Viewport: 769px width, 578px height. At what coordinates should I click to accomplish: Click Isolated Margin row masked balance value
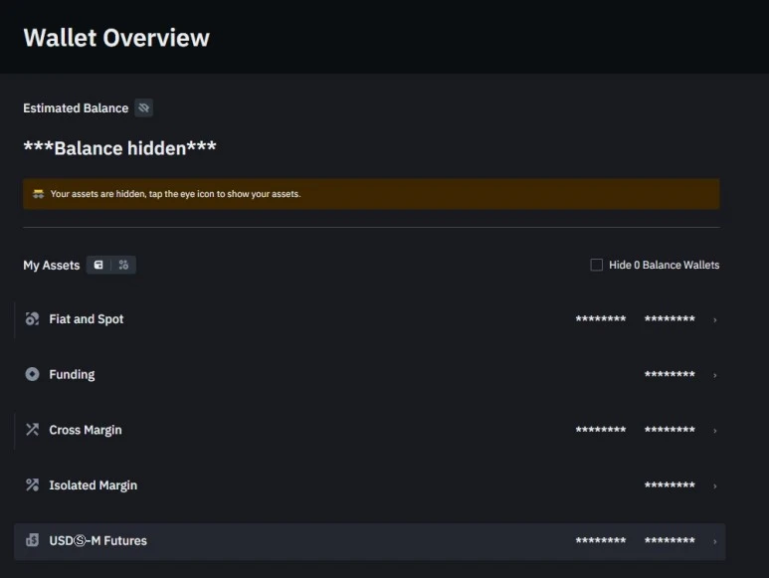tap(670, 485)
